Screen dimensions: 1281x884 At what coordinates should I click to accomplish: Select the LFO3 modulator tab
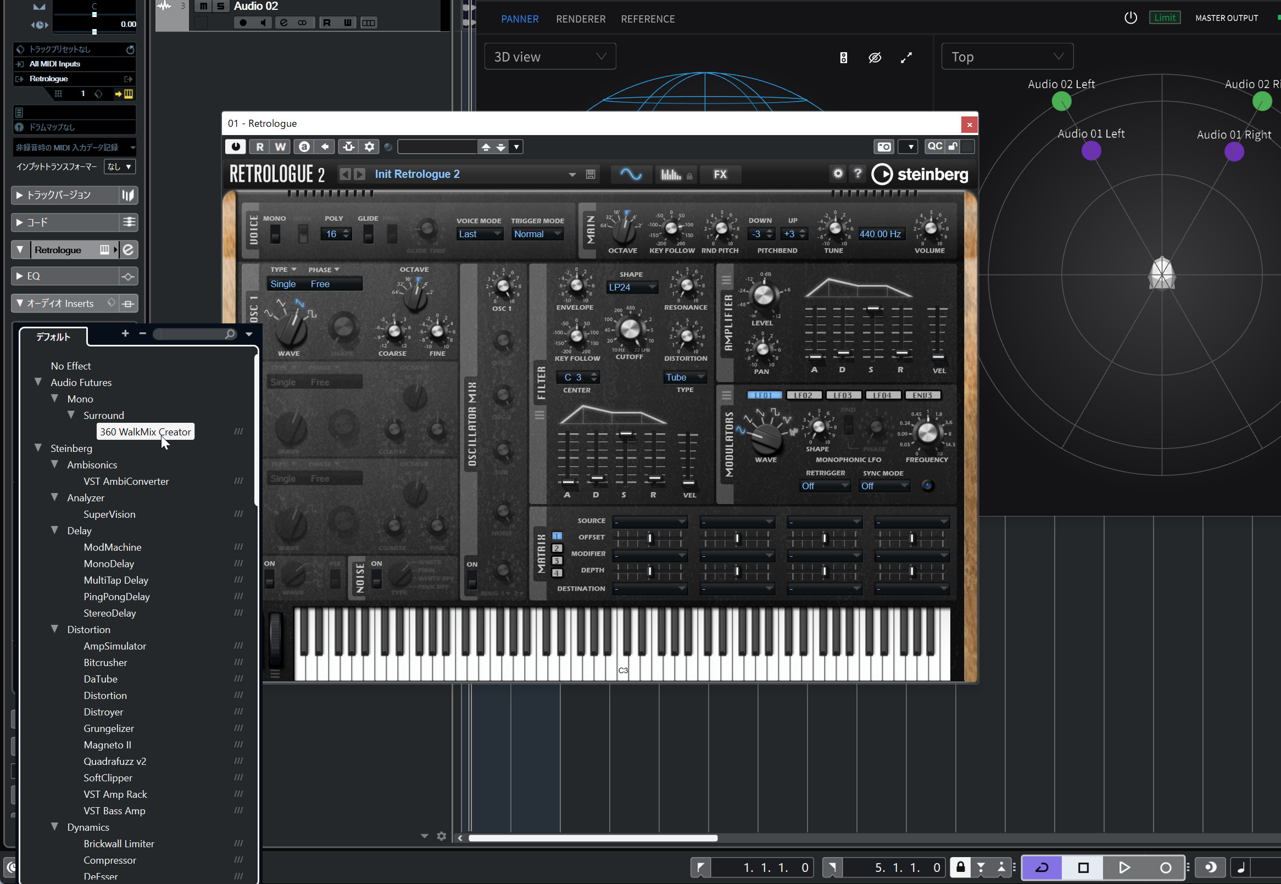843,395
